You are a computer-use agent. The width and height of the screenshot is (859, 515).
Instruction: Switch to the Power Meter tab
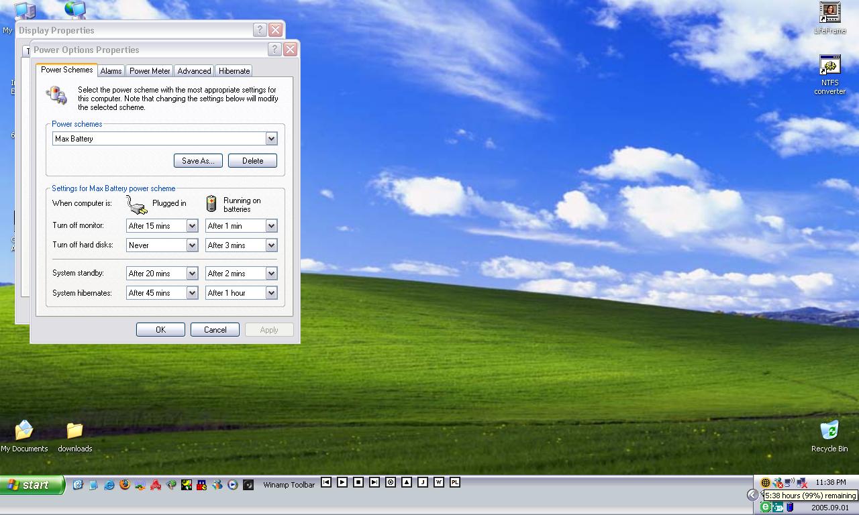[x=150, y=71]
